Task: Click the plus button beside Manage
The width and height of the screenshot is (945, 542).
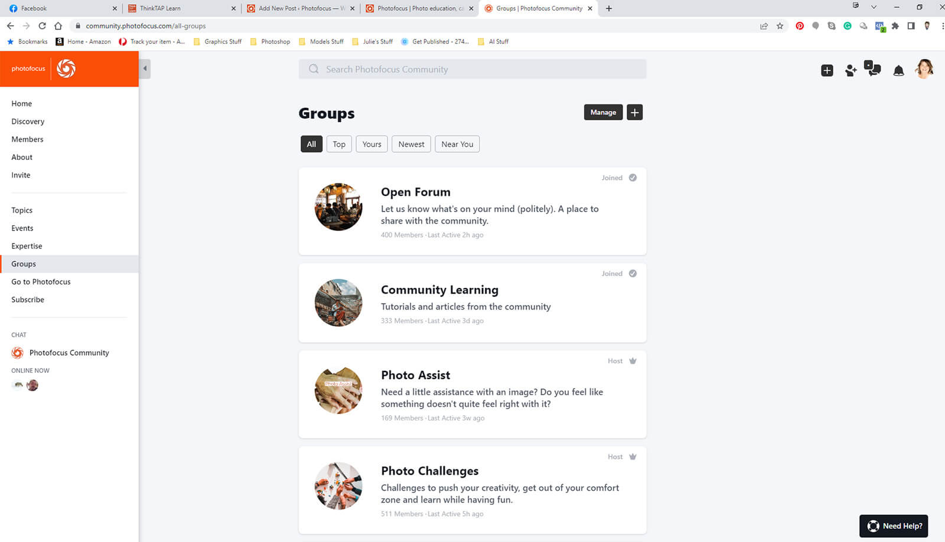Action: [634, 113]
